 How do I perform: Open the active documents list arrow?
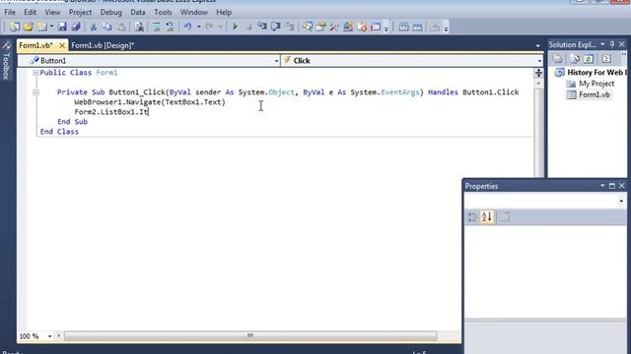click(537, 46)
